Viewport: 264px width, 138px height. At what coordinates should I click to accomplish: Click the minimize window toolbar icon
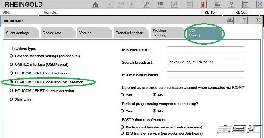(246, 4)
